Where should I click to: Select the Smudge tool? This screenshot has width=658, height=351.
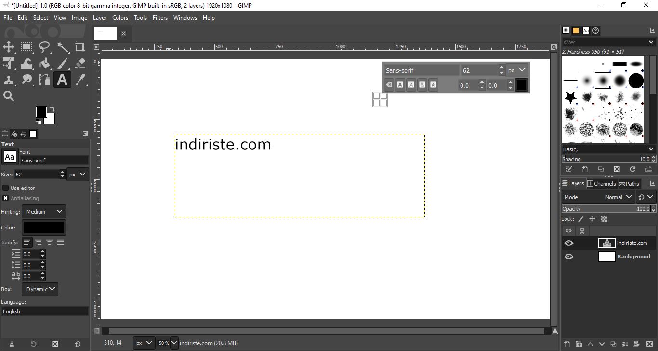click(x=26, y=80)
